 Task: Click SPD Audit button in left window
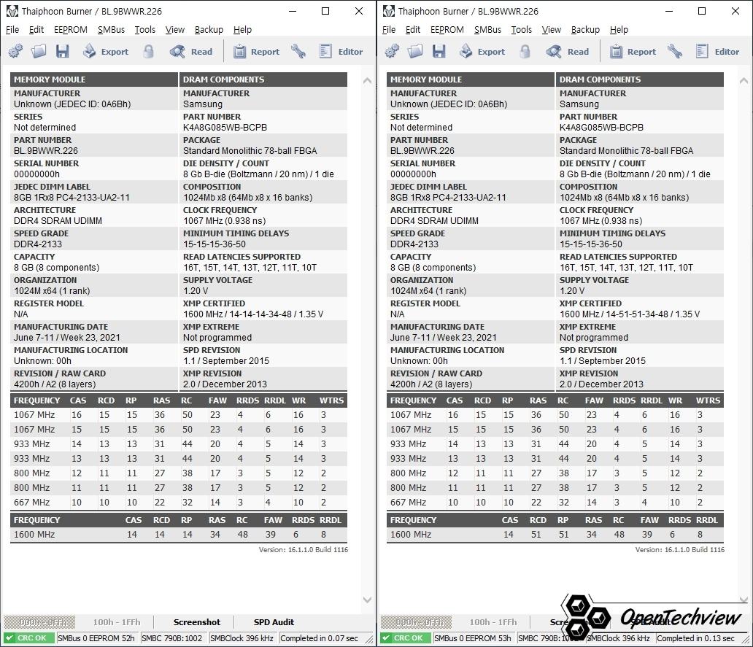point(274,622)
